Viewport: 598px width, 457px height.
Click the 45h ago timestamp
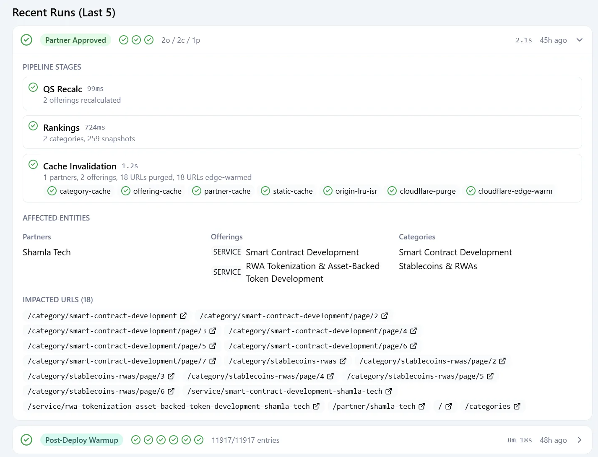click(x=553, y=40)
